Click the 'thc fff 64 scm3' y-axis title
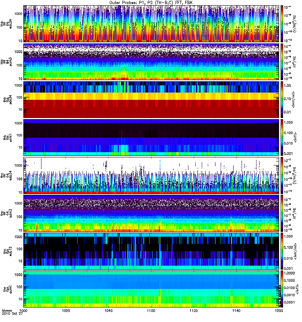Screen dimensions: 302x322 (x=6, y=213)
